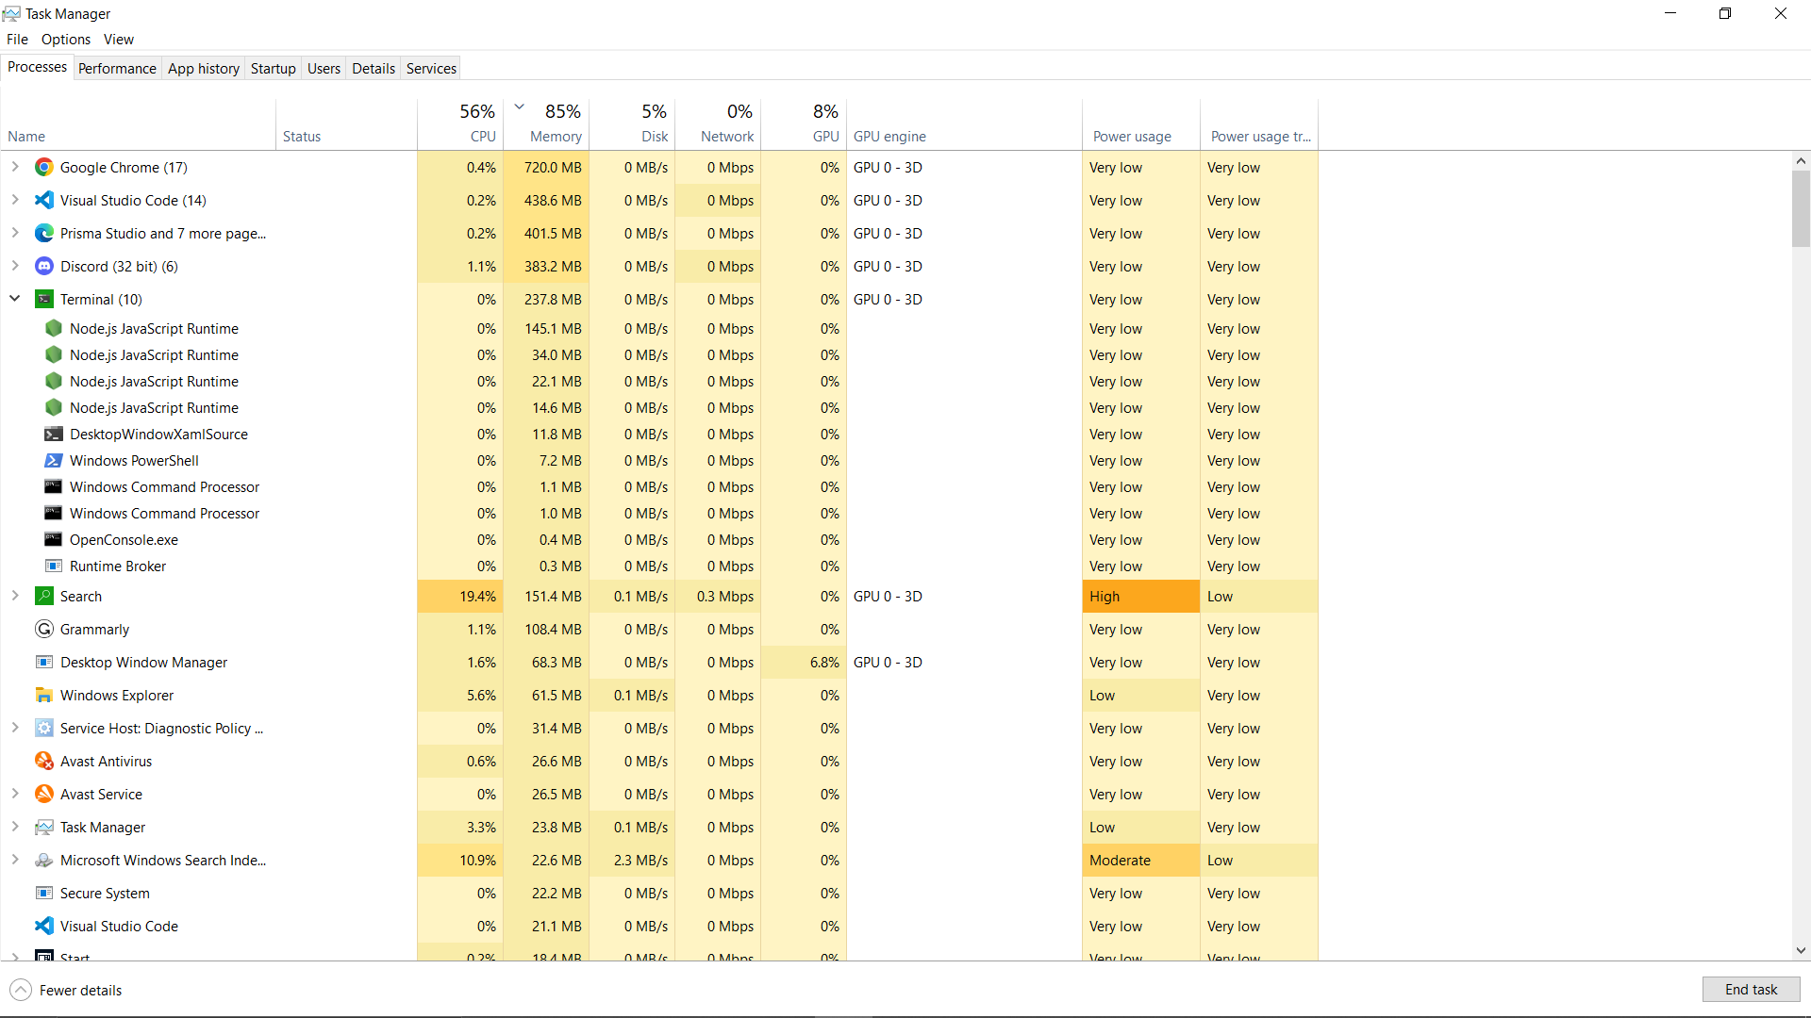1811x1018 pixels.
Task: Switch to the Performance tab
Action: pyautogui.click(x=117, y=69)
